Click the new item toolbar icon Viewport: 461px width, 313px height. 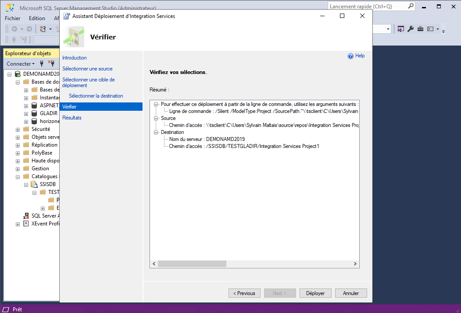click(x=43, y=29)
